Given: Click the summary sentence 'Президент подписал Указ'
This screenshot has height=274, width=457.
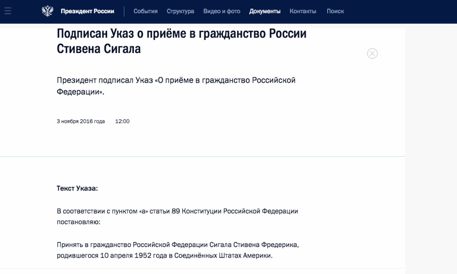Looking at the screenshot, I should coord(176,86).
